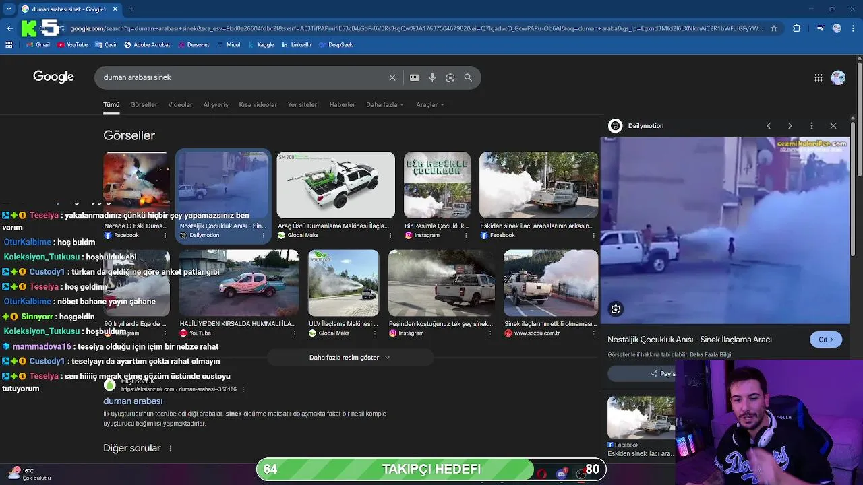Screen dimensions: 863x485
Task: Switch to the Görseller tab
Action: 144,104
